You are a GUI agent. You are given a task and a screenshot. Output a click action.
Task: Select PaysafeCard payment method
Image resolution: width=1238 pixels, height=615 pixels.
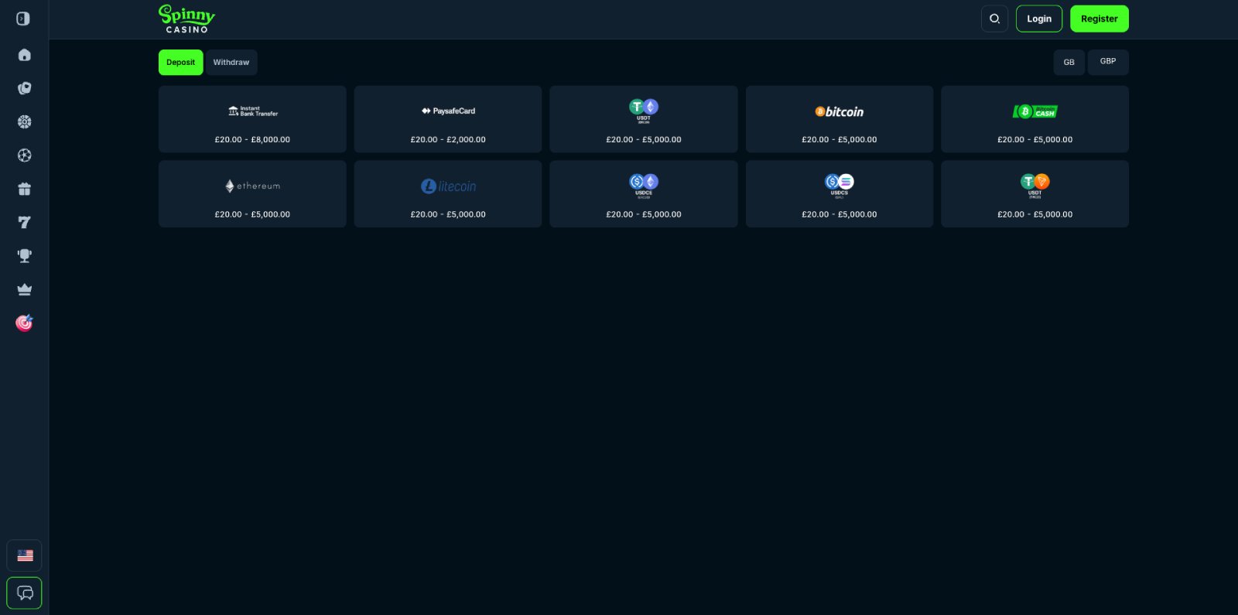coord(448,119)
